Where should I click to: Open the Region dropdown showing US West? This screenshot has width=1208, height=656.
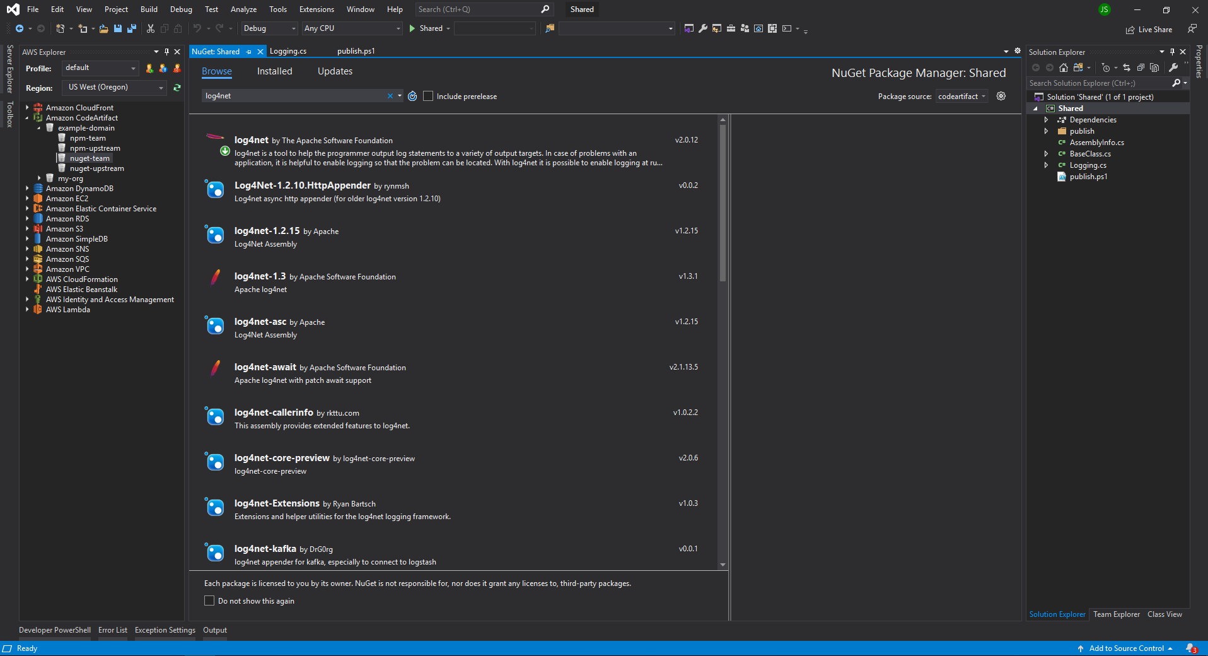[x=113, y=88]
